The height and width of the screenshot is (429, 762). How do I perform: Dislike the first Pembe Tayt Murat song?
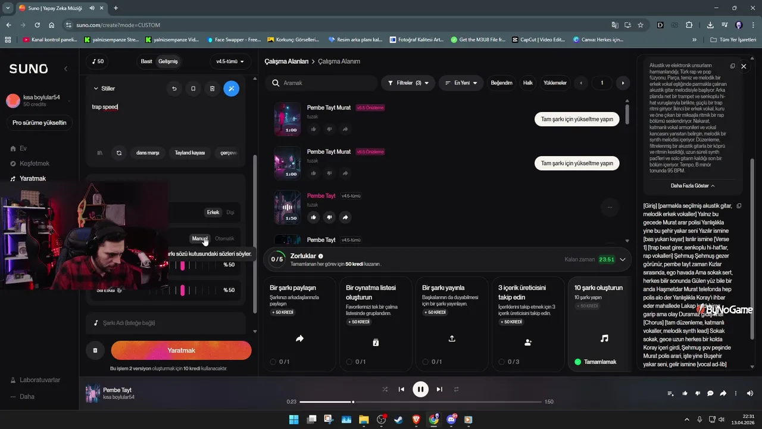(x=329, y=129)
